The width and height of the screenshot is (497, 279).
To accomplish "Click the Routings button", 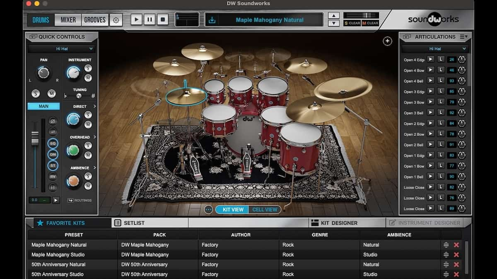I will (x=80, y=200).
